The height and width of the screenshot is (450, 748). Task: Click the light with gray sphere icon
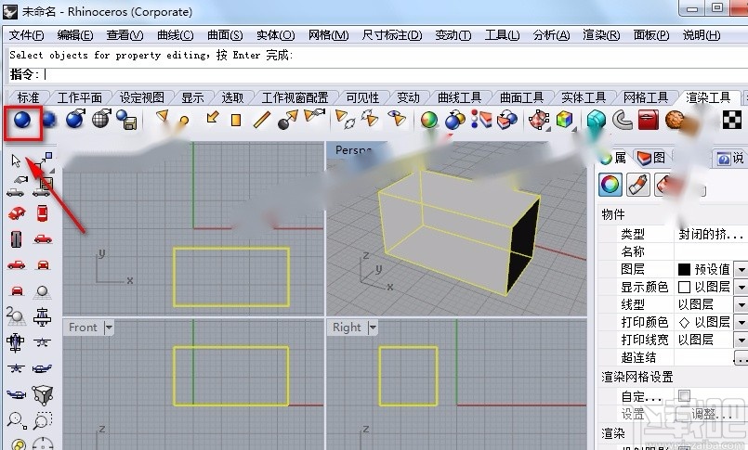pos(288,120)
